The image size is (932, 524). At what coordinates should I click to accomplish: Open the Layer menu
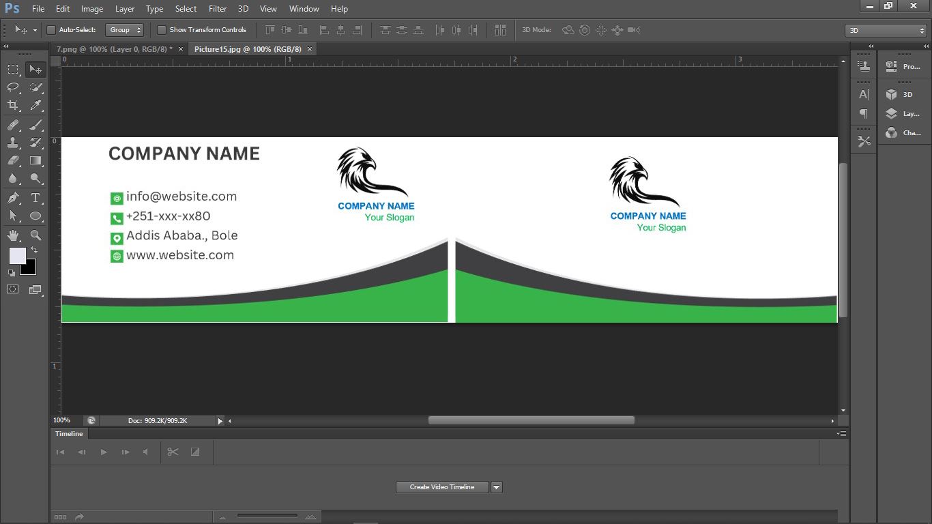(125, 9)
